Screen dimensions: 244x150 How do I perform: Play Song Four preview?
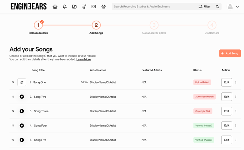click(x=22, y=125)
